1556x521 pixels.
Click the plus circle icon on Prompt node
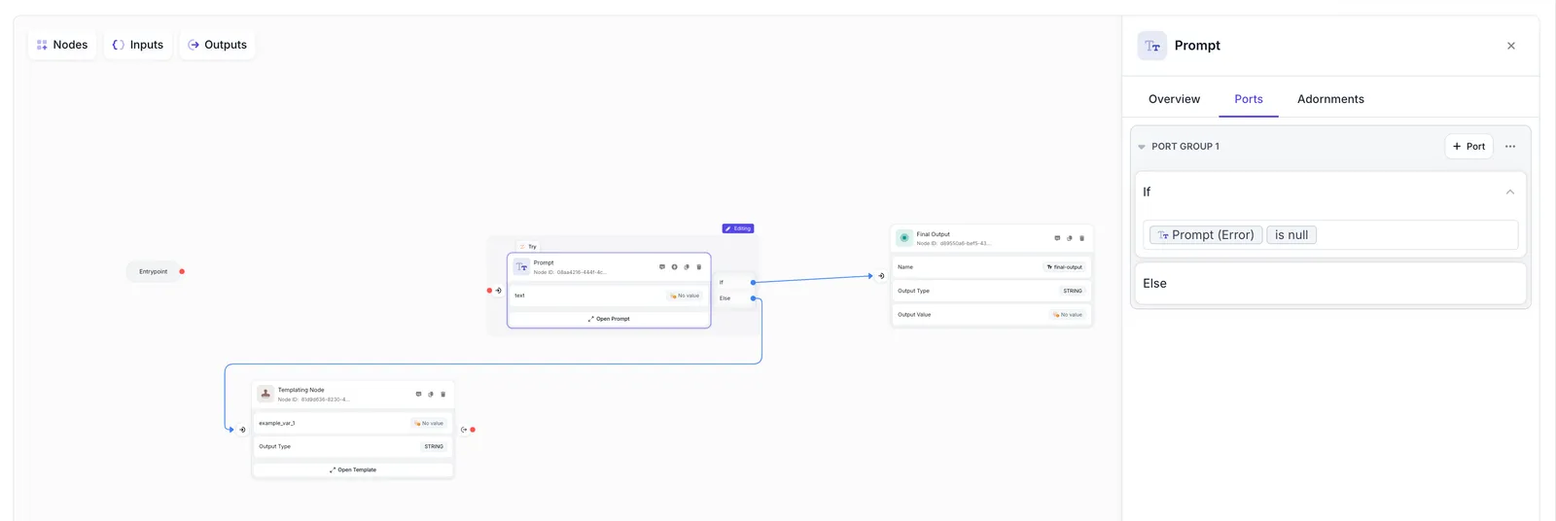click(674, 266)
